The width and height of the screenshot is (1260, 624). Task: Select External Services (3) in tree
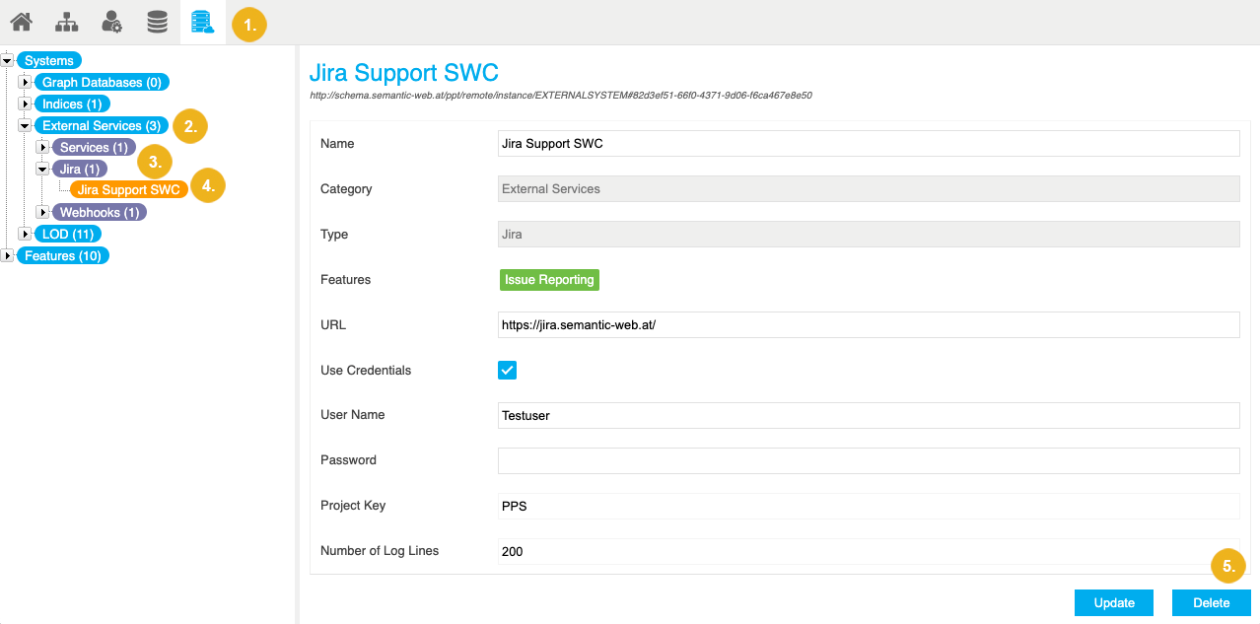point(102,126)
